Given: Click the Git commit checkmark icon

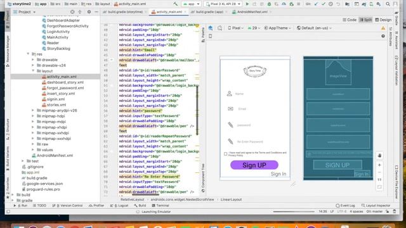Looking at the screenshot, I should pyautogui.click(x=324, y=4).
